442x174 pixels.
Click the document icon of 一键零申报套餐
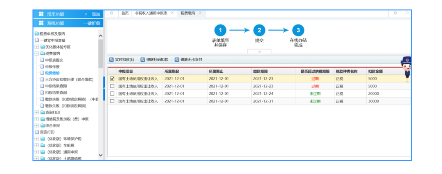pos(37,40)
